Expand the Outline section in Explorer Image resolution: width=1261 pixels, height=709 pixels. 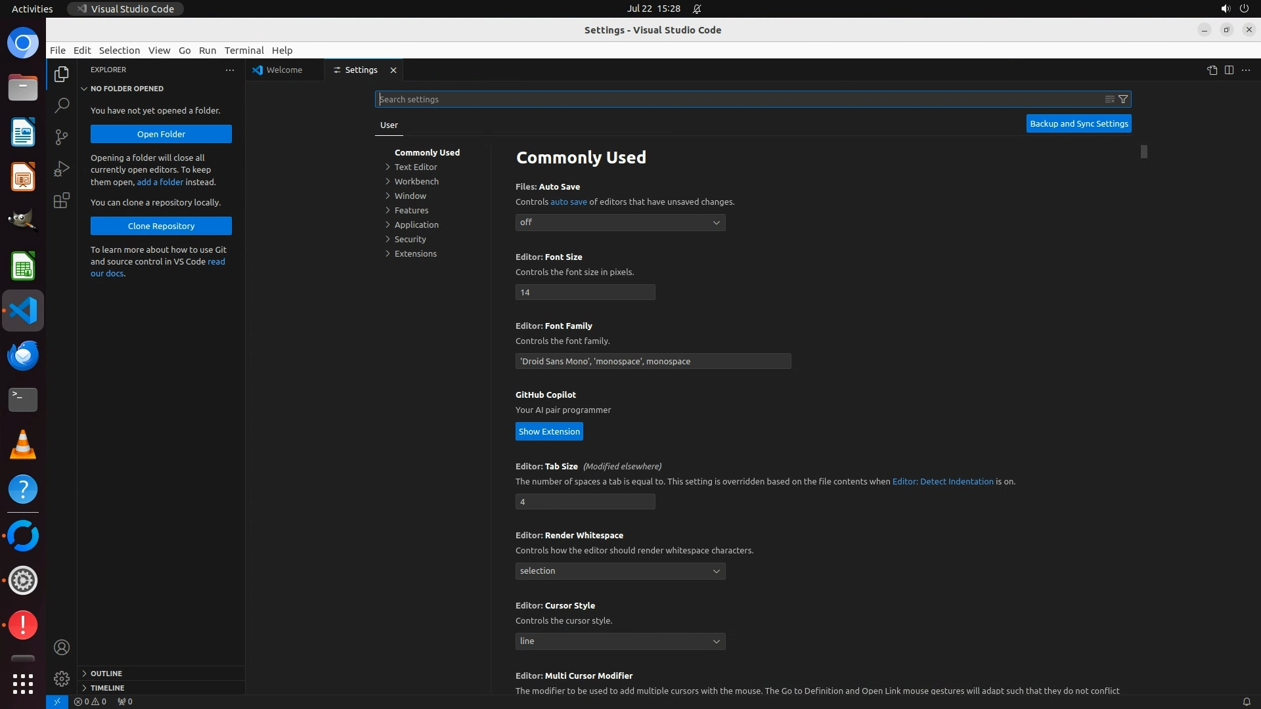(x=106, y=674)
